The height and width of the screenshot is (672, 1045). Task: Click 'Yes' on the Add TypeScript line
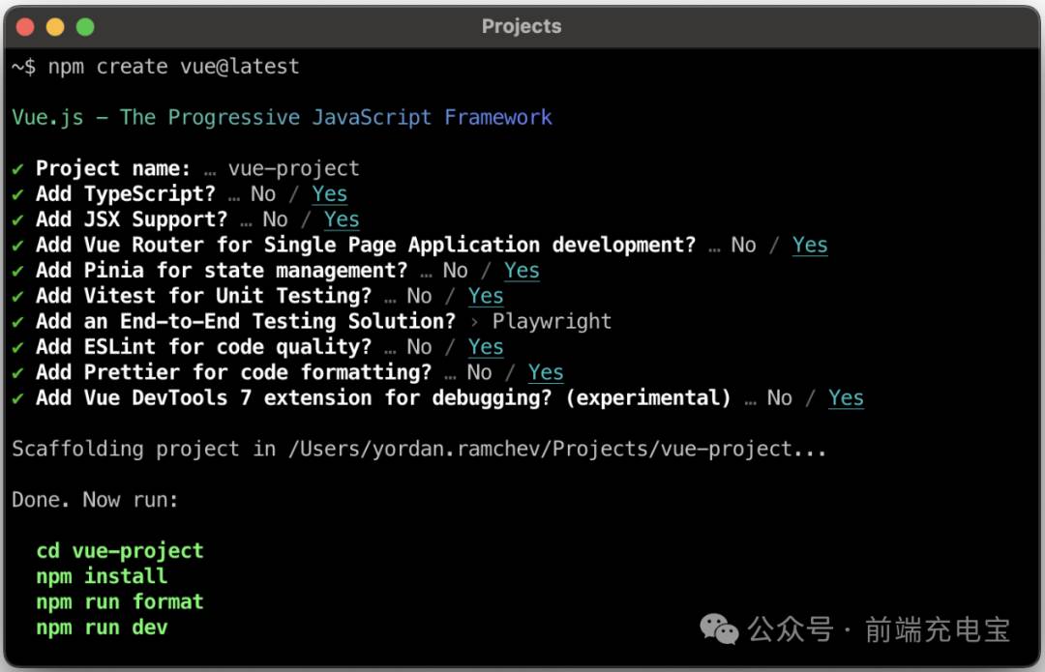click(x=329, y=193)
